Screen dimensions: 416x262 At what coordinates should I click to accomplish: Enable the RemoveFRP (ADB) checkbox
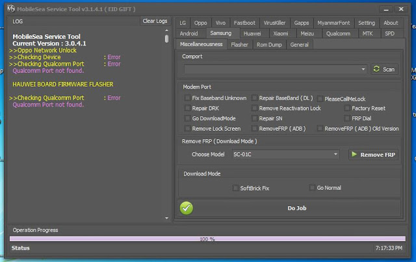pyautogui.click(x=254, y=129)
